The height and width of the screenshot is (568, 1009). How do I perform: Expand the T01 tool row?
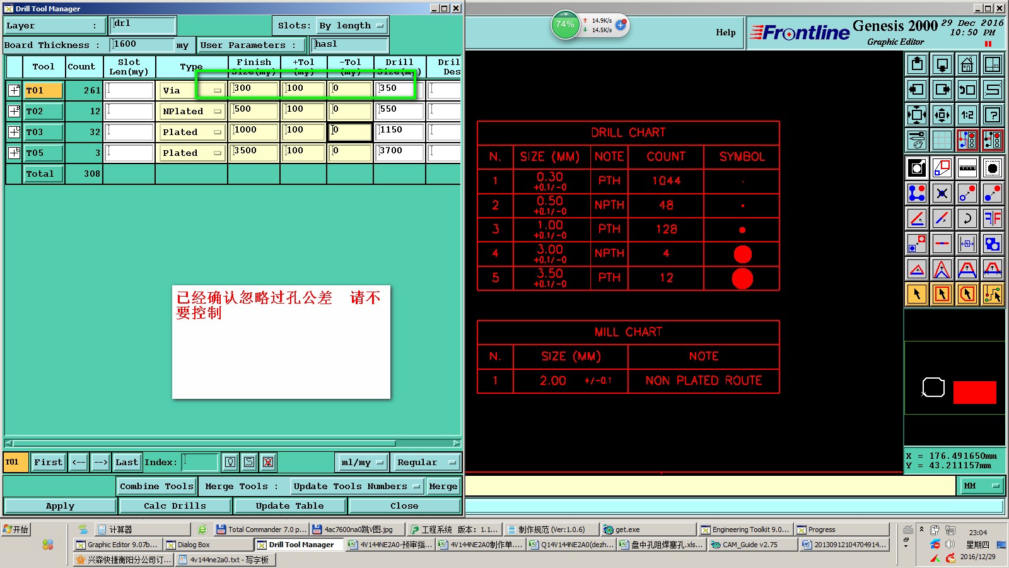point(14,90)
